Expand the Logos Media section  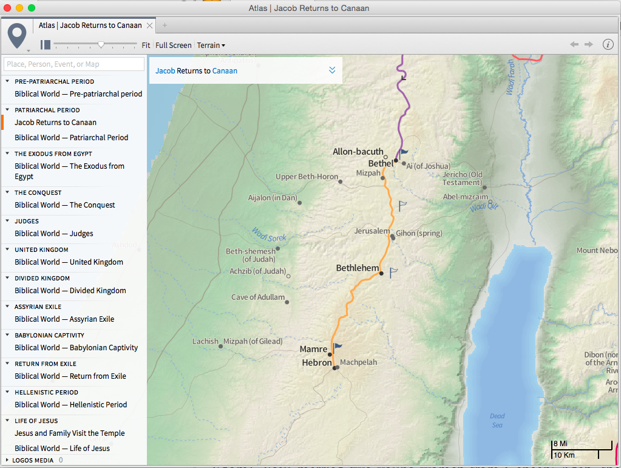[x=7, y=460]
